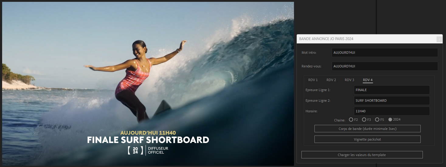The height and width of the screenshot is (167, 446).
Task: Close the BANDE ANNONCE JO PARIS 2024 panel
Action: click(439, 39)
